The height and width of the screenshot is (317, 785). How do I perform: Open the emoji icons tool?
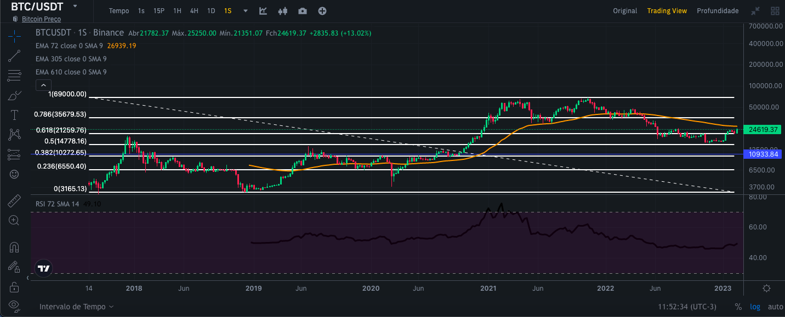coord(14,174)
